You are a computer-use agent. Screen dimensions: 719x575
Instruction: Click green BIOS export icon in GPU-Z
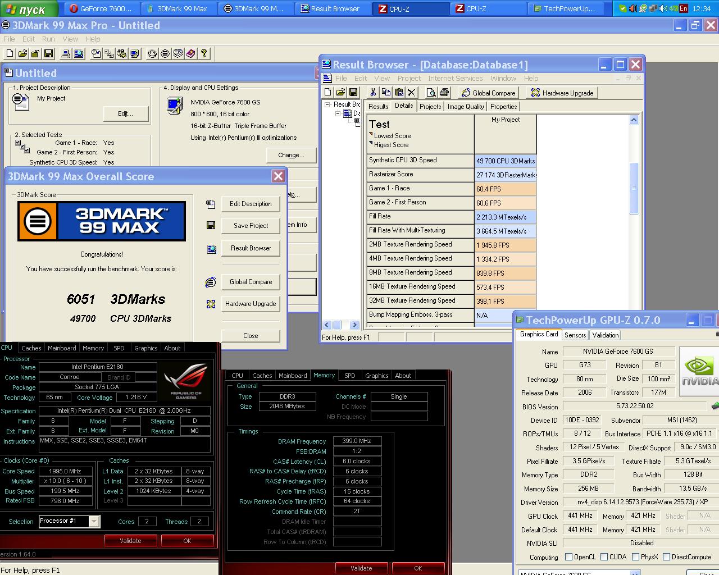tap(715, 405)
